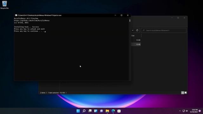This screenshot has height=114, width=203.
Task: Open the clock showing 5:06 PM
Action: click(x=194, y=111)
